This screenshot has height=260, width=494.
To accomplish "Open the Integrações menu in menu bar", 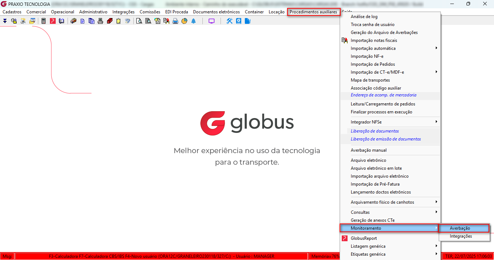I will pyautogui.click(x=123, y=12).
